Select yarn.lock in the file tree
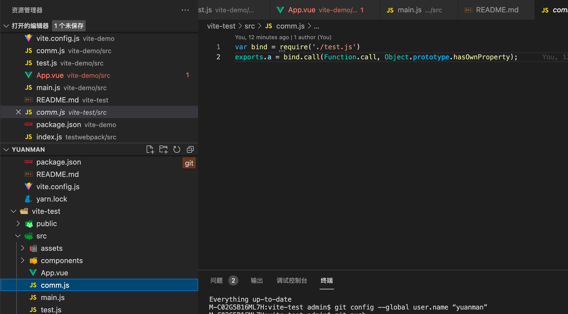568x314 pixels. pos(52,199)
